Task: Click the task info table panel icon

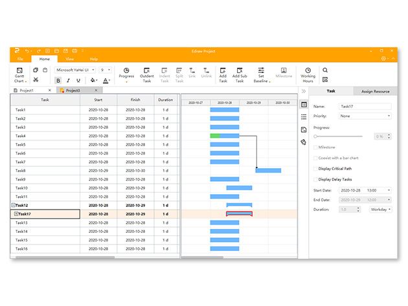Action: (x=304, y=105)
